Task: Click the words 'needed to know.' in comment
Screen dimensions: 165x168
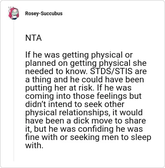Action: (x=57, y=71)
